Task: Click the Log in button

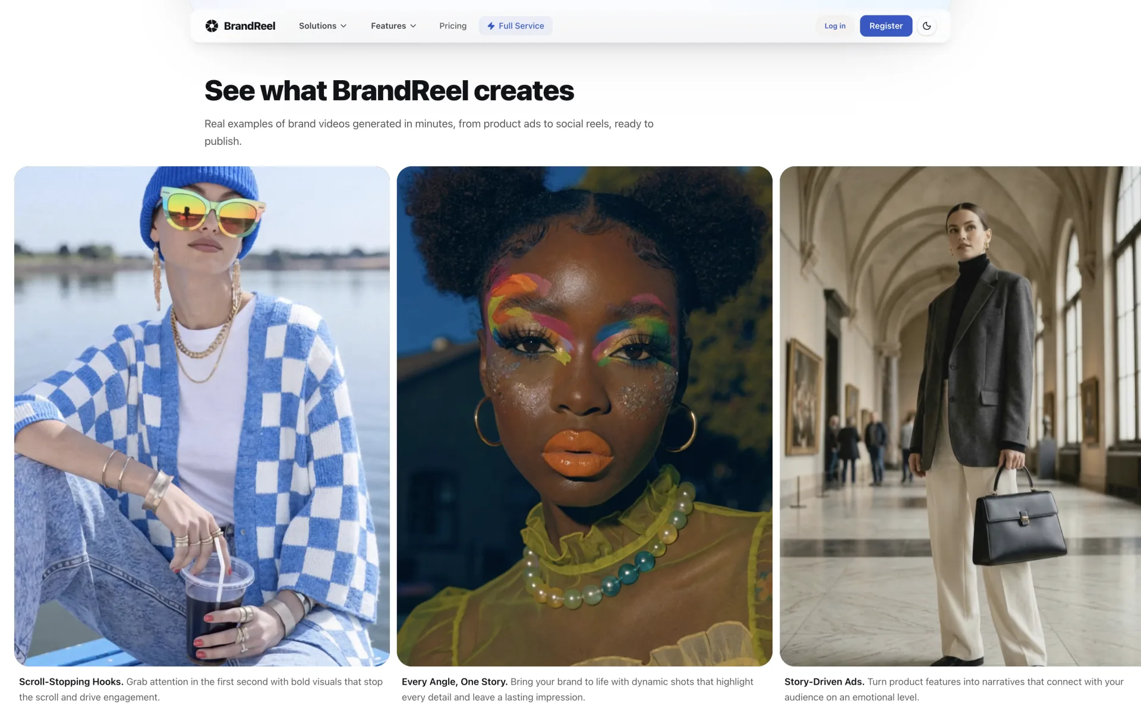Action: pyautogui.click(x=834, y=26)
